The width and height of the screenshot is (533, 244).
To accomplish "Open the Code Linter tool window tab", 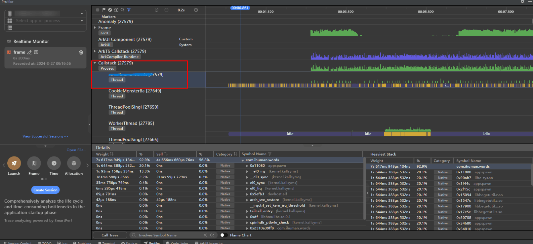I will tap(177, 243).
